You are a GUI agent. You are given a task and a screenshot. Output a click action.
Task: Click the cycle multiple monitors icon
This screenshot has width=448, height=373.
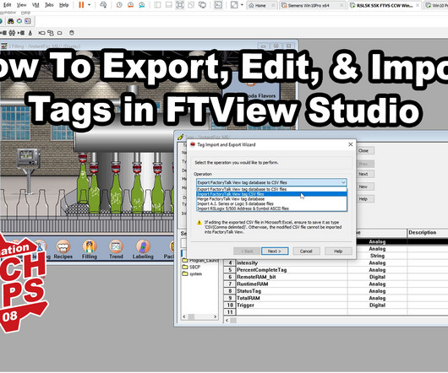pyautogui.click(x=202, y=5)
